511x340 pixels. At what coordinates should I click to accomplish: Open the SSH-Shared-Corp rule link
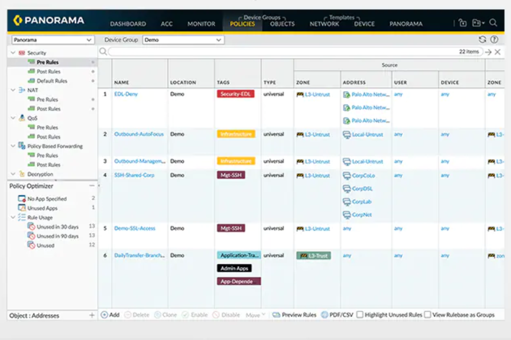click(134, 175)
